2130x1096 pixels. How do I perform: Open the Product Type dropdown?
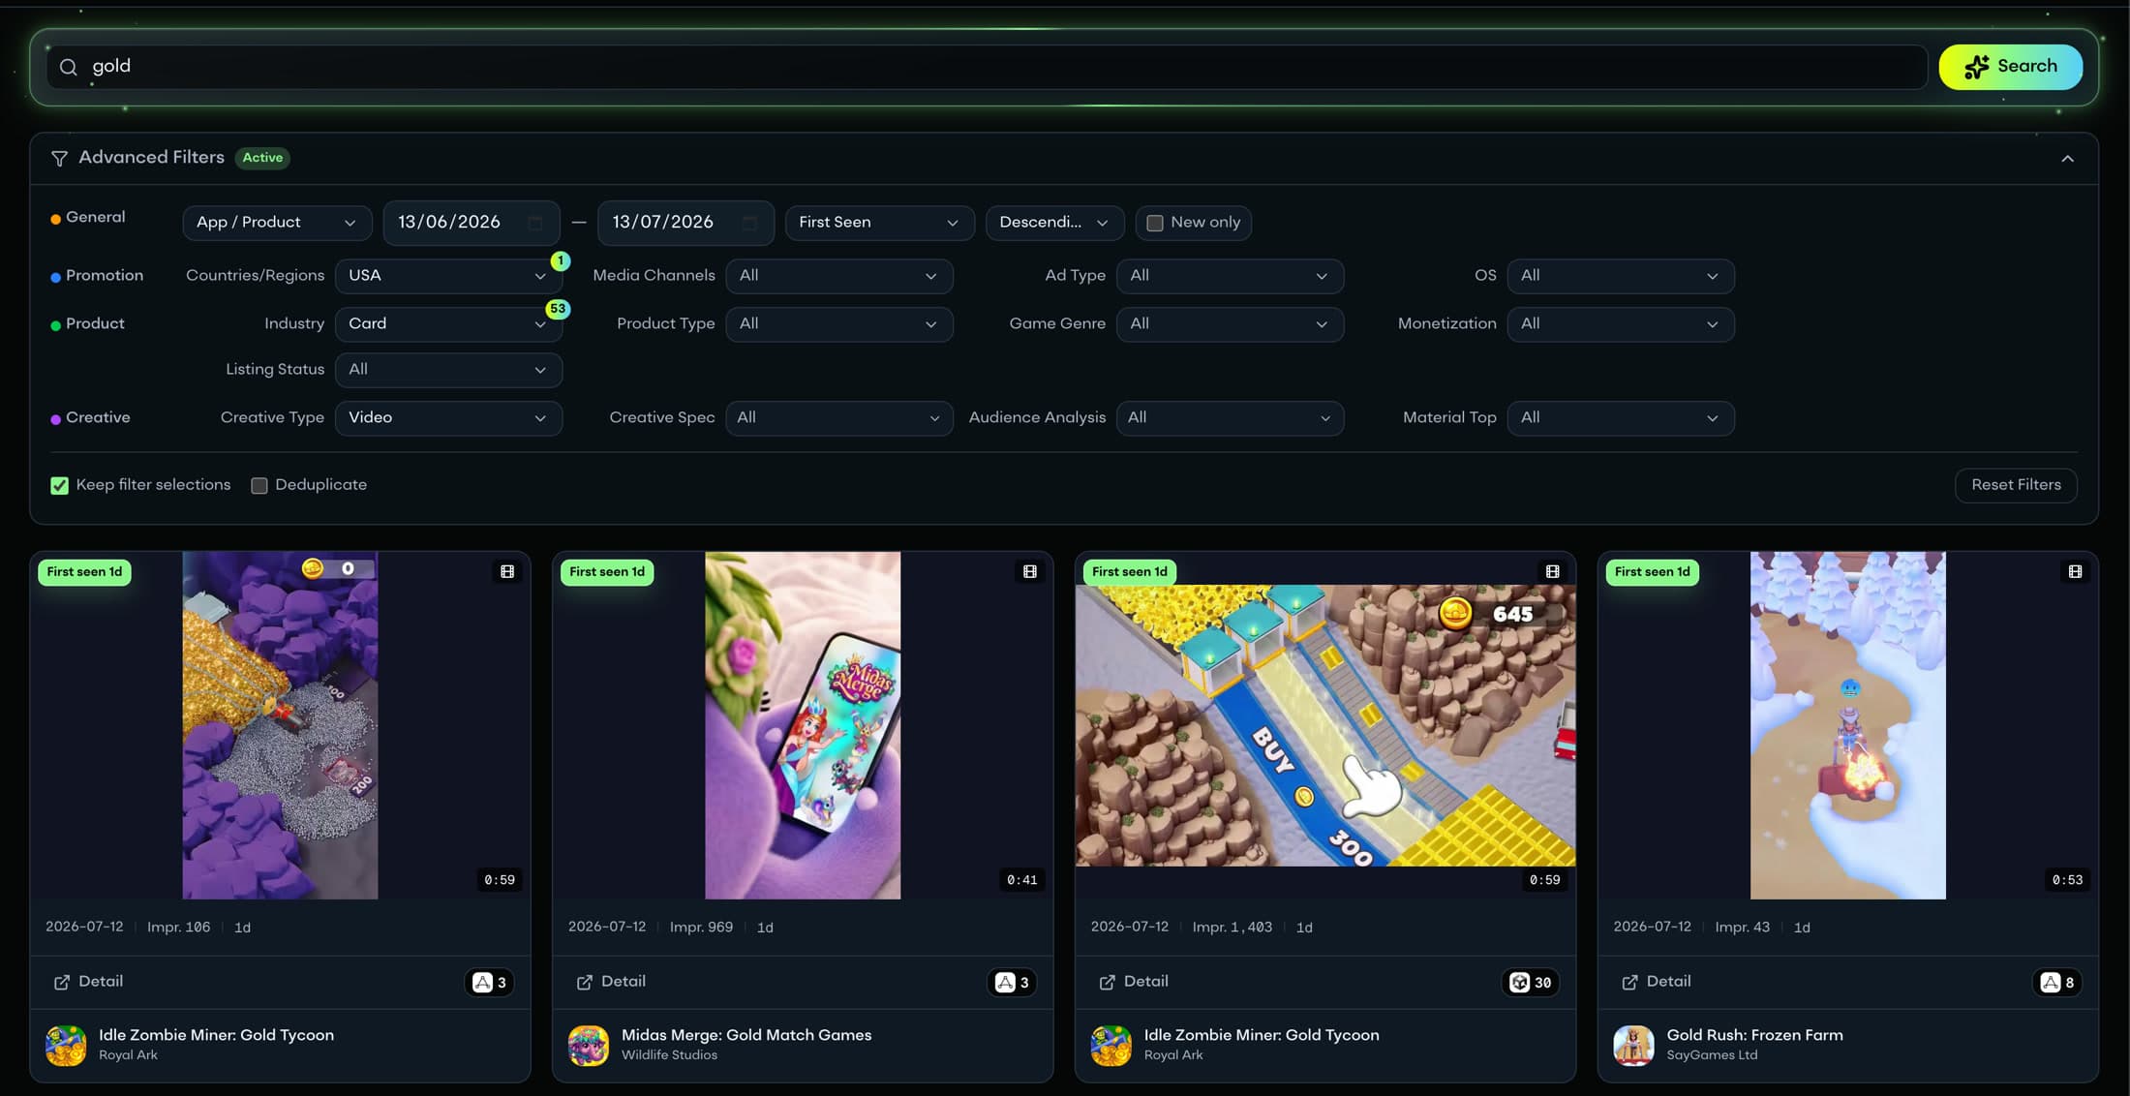[x=839, y=324]
